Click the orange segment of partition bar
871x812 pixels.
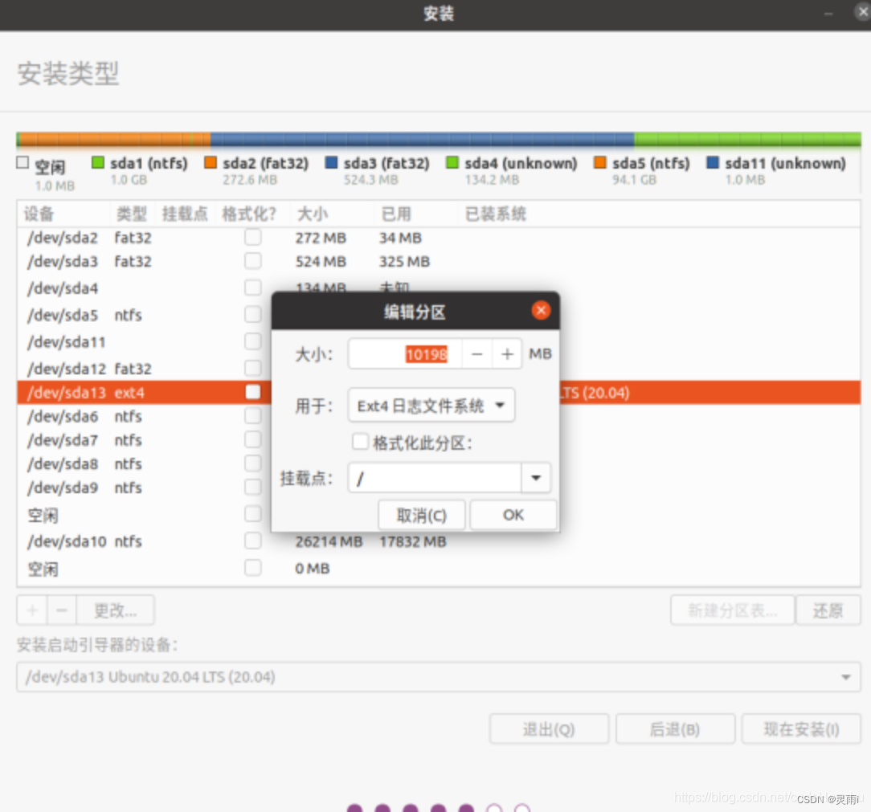115,139
